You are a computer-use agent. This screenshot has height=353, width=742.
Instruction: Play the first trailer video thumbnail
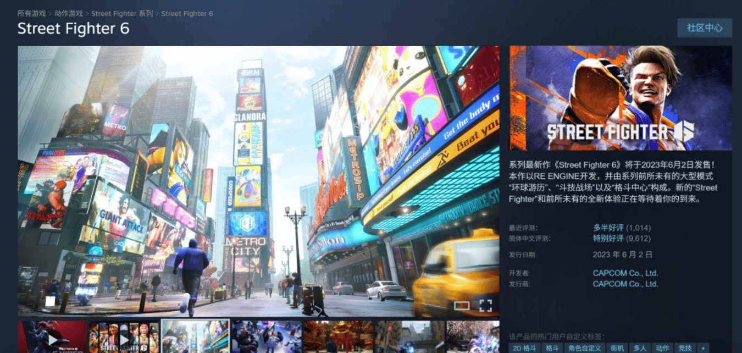(53, 337)
